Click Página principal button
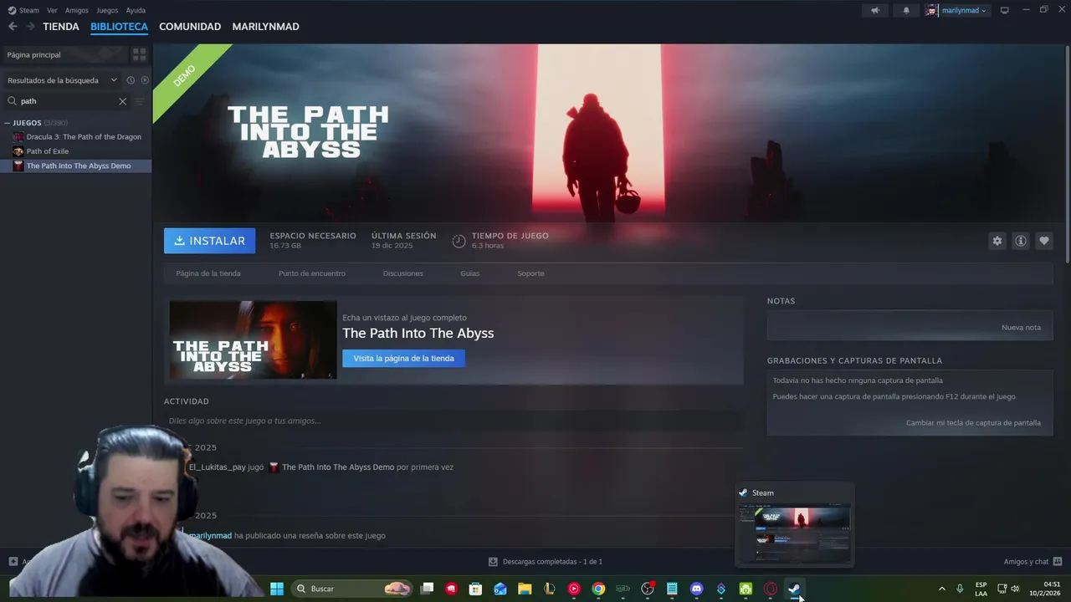1071x602 pixels. click(65, 54)
